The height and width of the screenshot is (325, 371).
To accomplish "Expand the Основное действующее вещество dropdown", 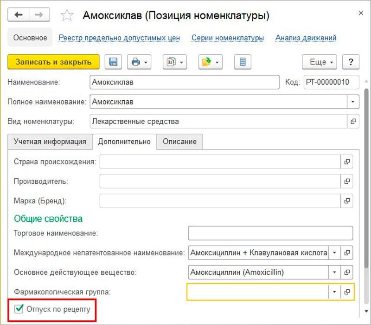I will click(334, 272).
